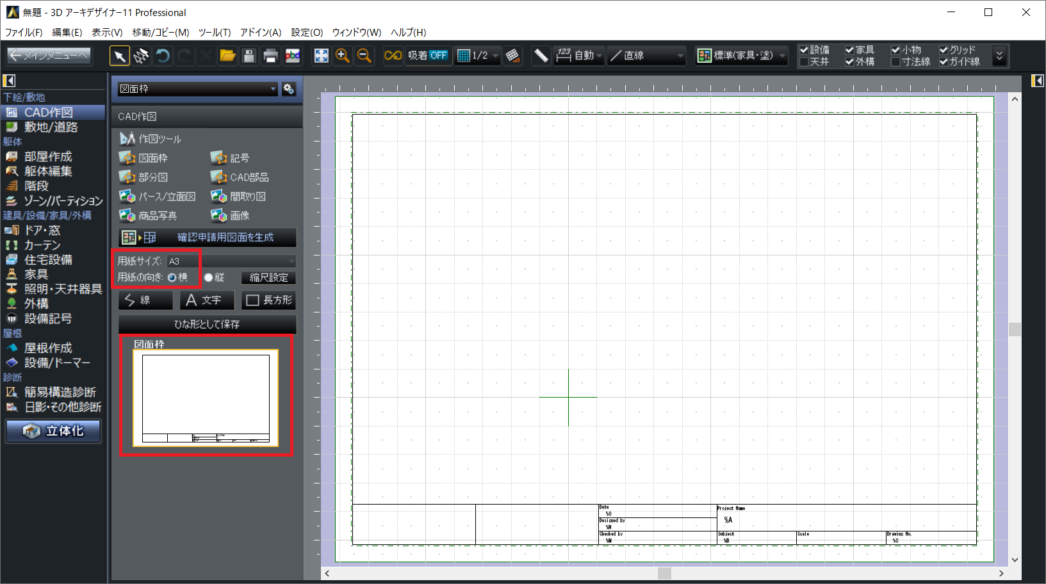This screenshot has width=1046, height=584.
Task: Click the open folder icon
Action: point(227,56)
